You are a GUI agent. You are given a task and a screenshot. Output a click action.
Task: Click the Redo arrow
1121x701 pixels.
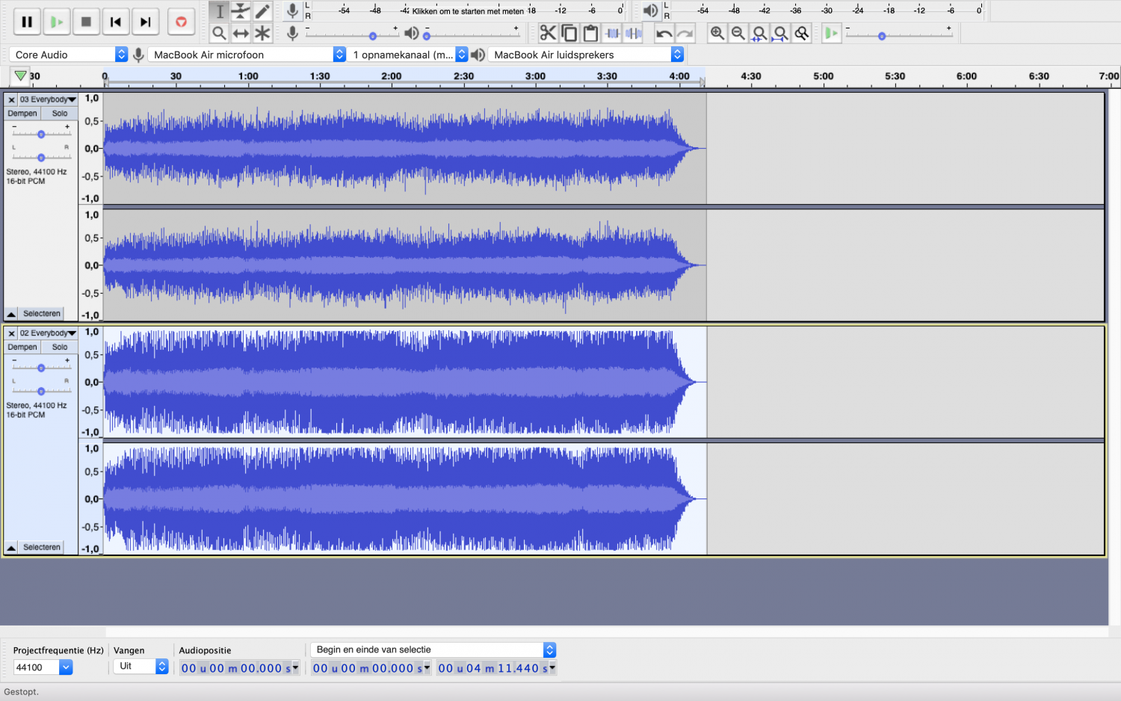685,33
